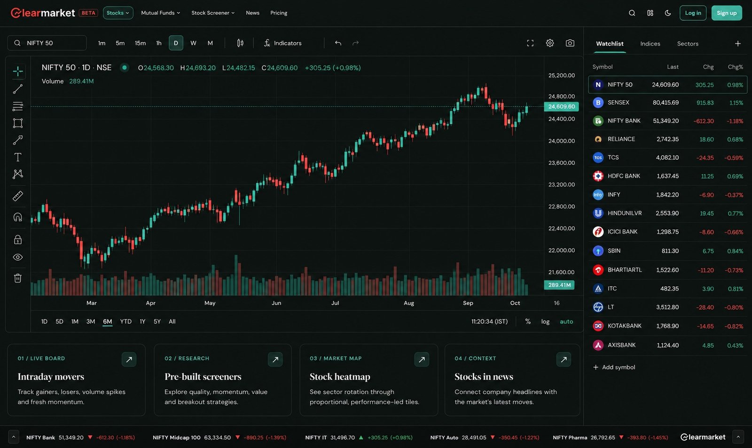Select the Monthly (M) timeframe
Viewport: 752px width, 448px height.
point(210,43)
